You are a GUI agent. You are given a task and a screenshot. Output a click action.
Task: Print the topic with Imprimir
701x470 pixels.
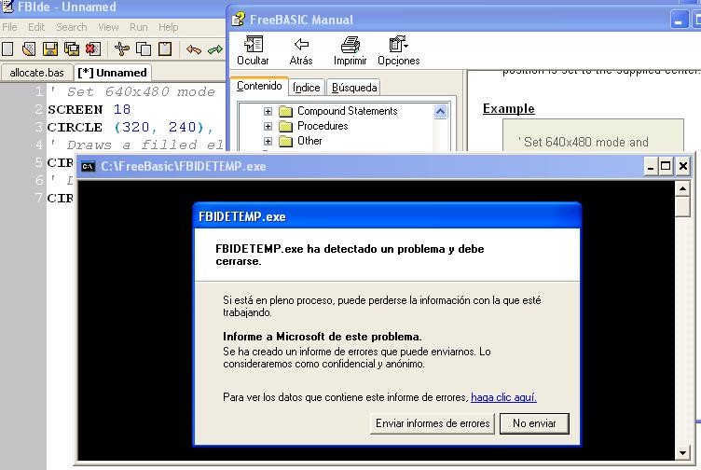350,50
